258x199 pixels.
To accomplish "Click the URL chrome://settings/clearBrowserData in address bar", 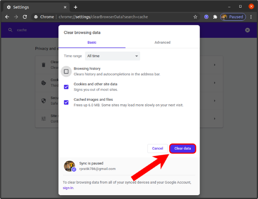I will coord(103,17).
